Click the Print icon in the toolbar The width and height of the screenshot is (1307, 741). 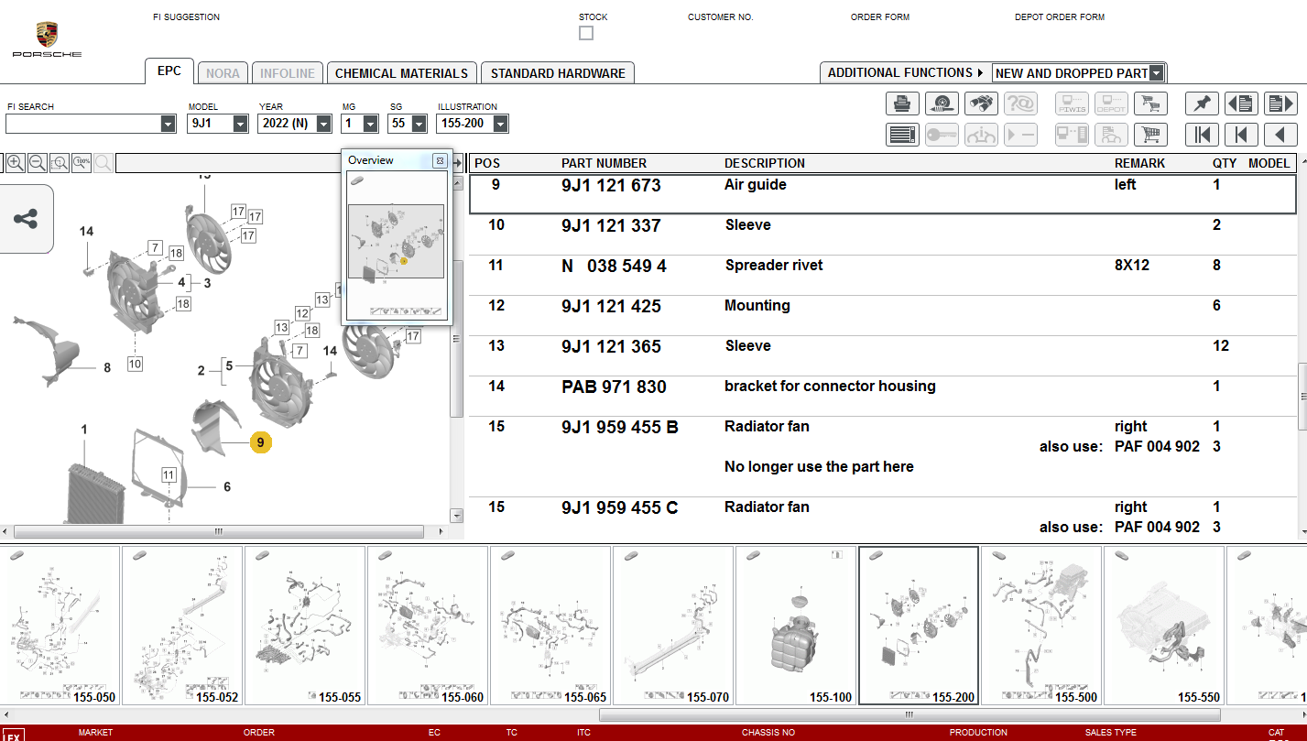click(x=901, y=103)
